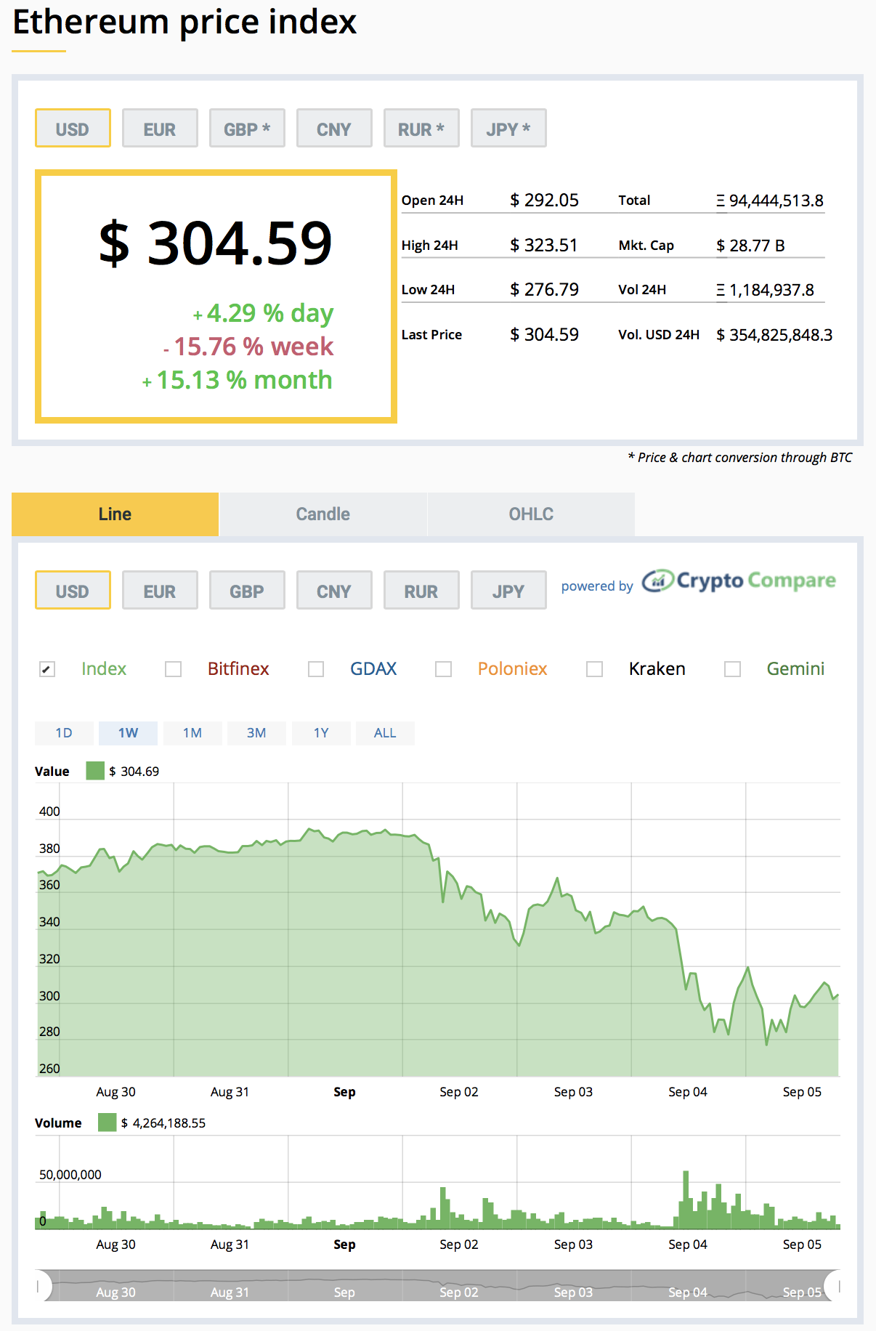Enable the Bitfinex checkbox
The height and width of the screenshot is (1331, 876).
click(173, 669)
